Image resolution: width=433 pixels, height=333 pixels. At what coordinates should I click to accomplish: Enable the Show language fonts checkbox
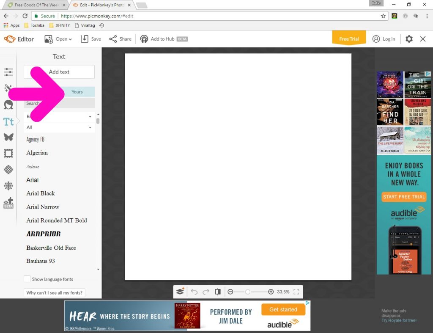tap(27, 279)
